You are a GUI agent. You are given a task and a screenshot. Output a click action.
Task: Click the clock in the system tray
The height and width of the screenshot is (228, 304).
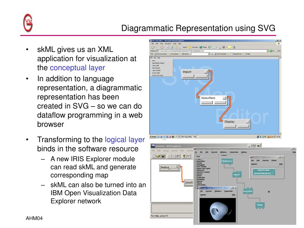pos(278,137)
